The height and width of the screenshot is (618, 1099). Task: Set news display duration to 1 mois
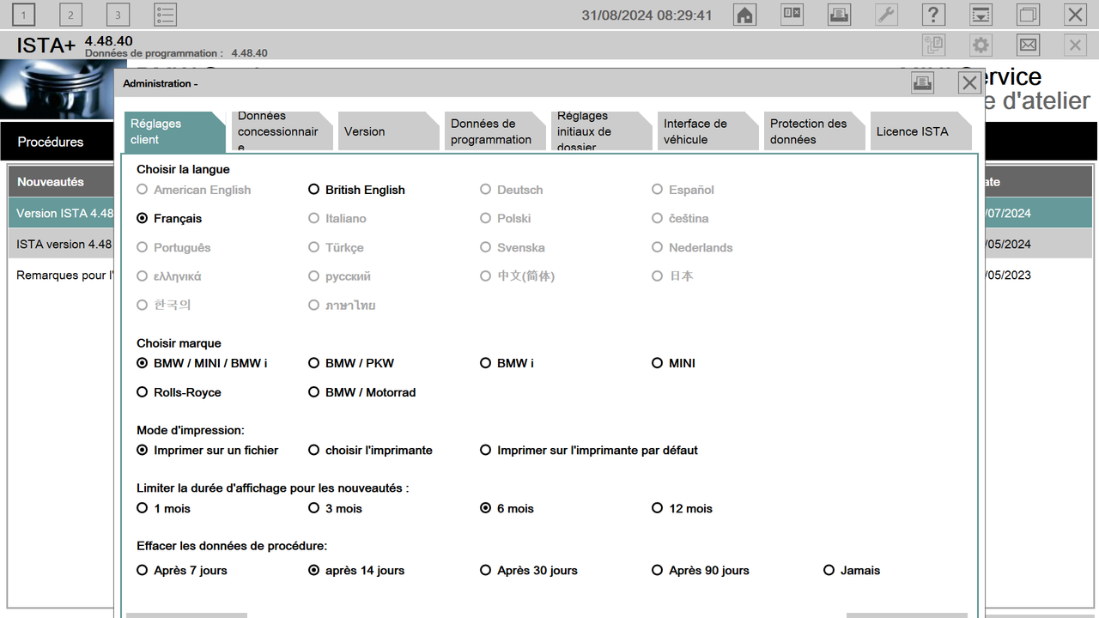(x=163, y=508)
